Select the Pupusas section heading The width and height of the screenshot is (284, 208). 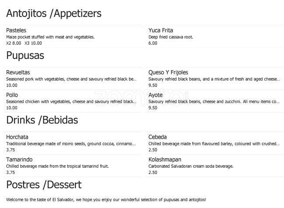tap(25, 55)
